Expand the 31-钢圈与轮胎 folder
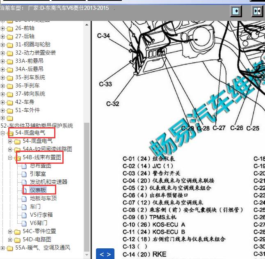This screenshot has height=259, width=265. tap(2, 45)
